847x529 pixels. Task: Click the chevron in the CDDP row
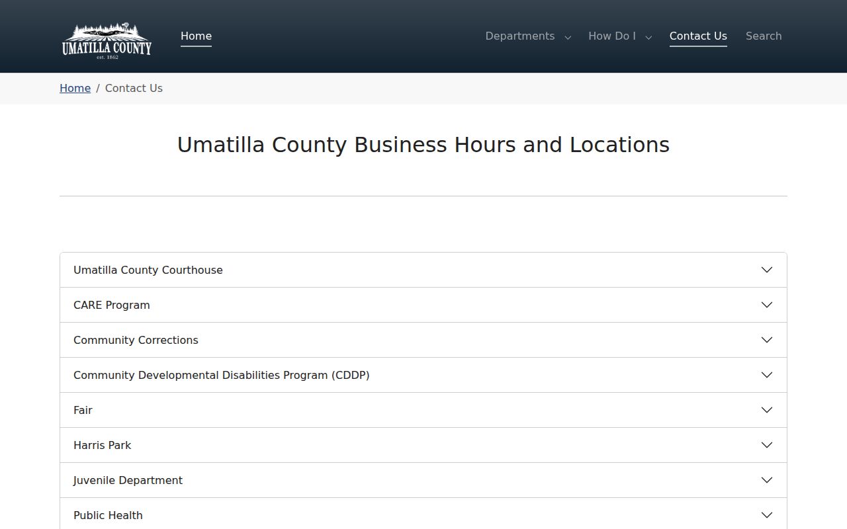(767, 375)
